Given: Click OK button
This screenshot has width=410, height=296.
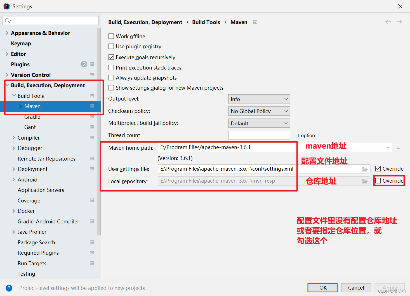Looking at the screenshot, I should [x=322, y=288].
